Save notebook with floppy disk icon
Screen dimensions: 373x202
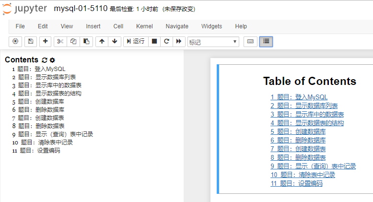pos(31,41)
